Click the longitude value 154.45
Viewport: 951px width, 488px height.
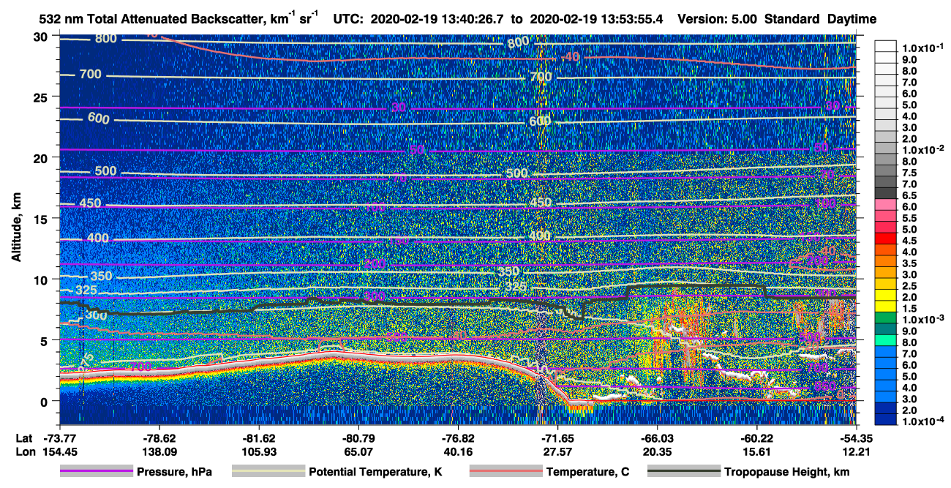pyautogui.click(x=60, y=452)
